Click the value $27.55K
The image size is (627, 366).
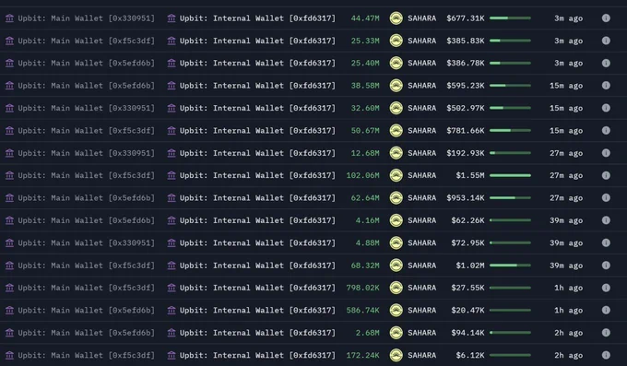pyautogui.click(x=467, y=288)
